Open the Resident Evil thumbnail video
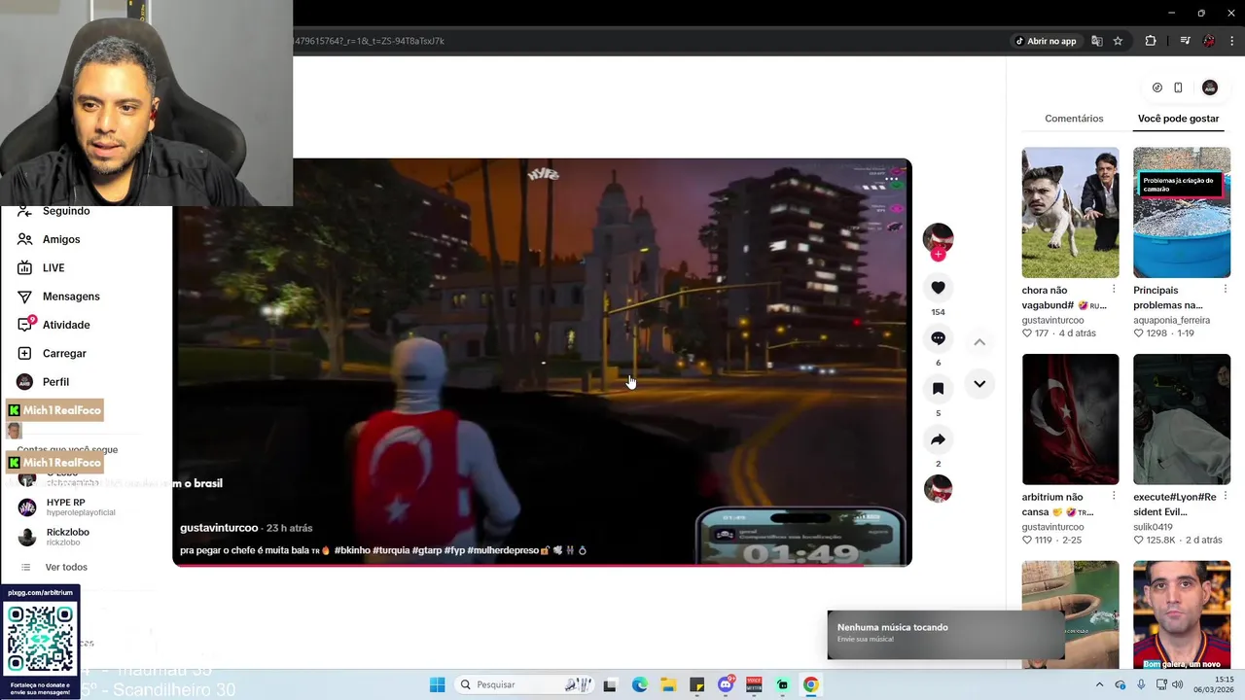Image resolution: width=1245 pixels, height=700 pixels. (x=1182, y=419)
